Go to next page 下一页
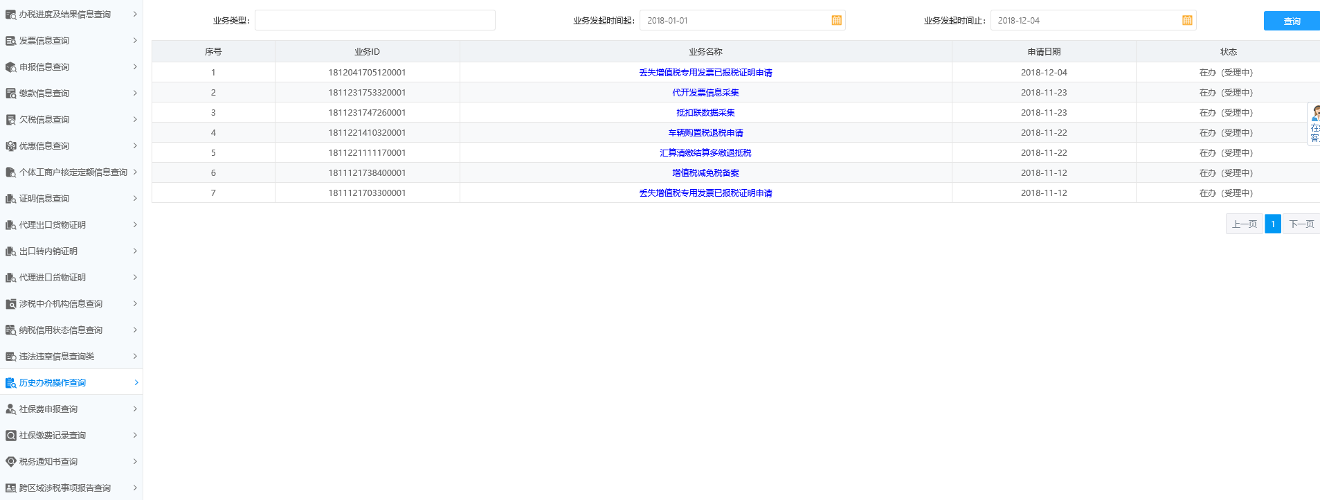Screen dimensions: 1320x500 [1301, 224]
